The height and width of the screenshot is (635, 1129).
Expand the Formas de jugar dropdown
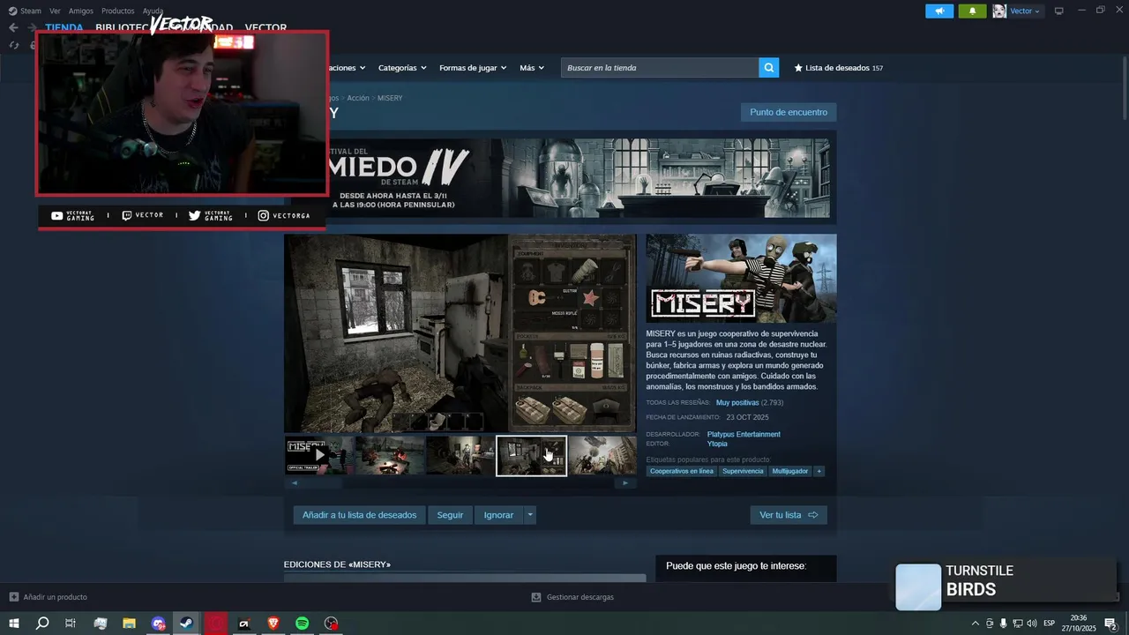click(x=473, y=68)
